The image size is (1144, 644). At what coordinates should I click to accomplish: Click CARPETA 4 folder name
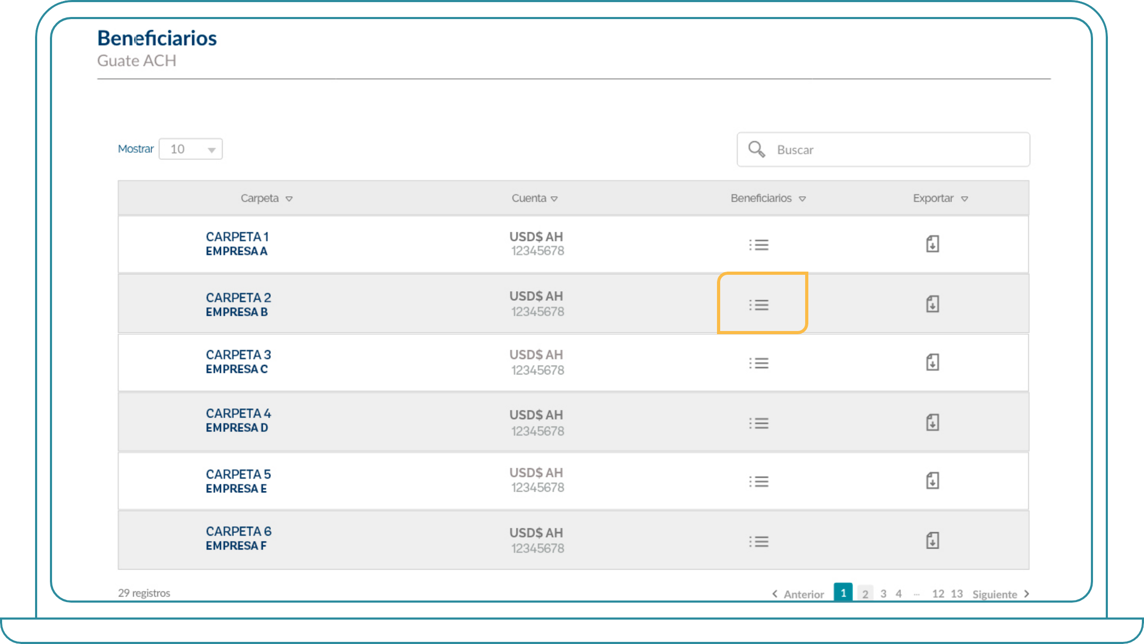[x=238, y=413]
